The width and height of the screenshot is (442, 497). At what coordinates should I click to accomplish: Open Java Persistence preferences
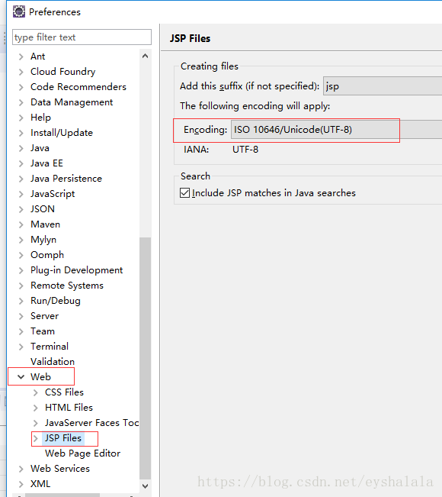click(x=66, y=179)
